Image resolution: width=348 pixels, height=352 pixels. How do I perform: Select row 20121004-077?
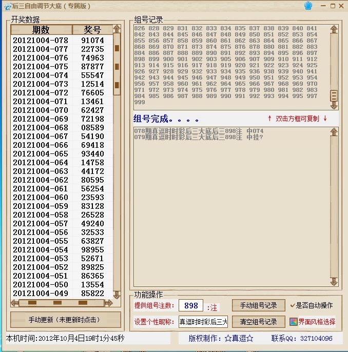pos(62,49)
